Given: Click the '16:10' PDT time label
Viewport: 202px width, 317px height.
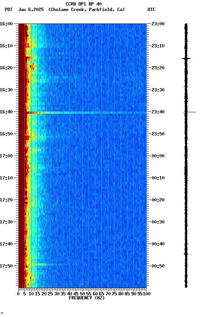Looking at the screenshot, I should pyautogui.click(x=6, y=46).
